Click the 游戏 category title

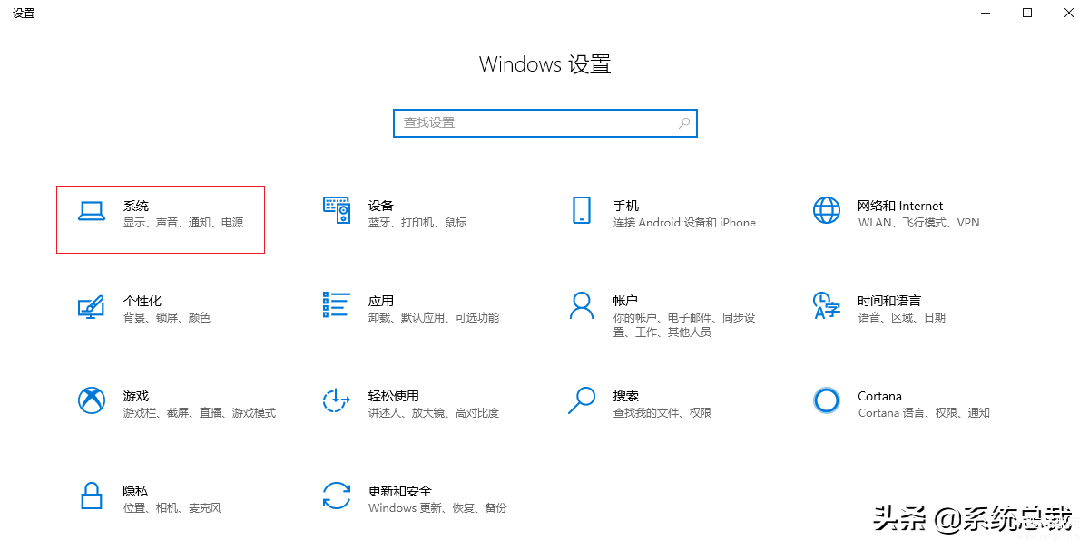tap(136, 396)
